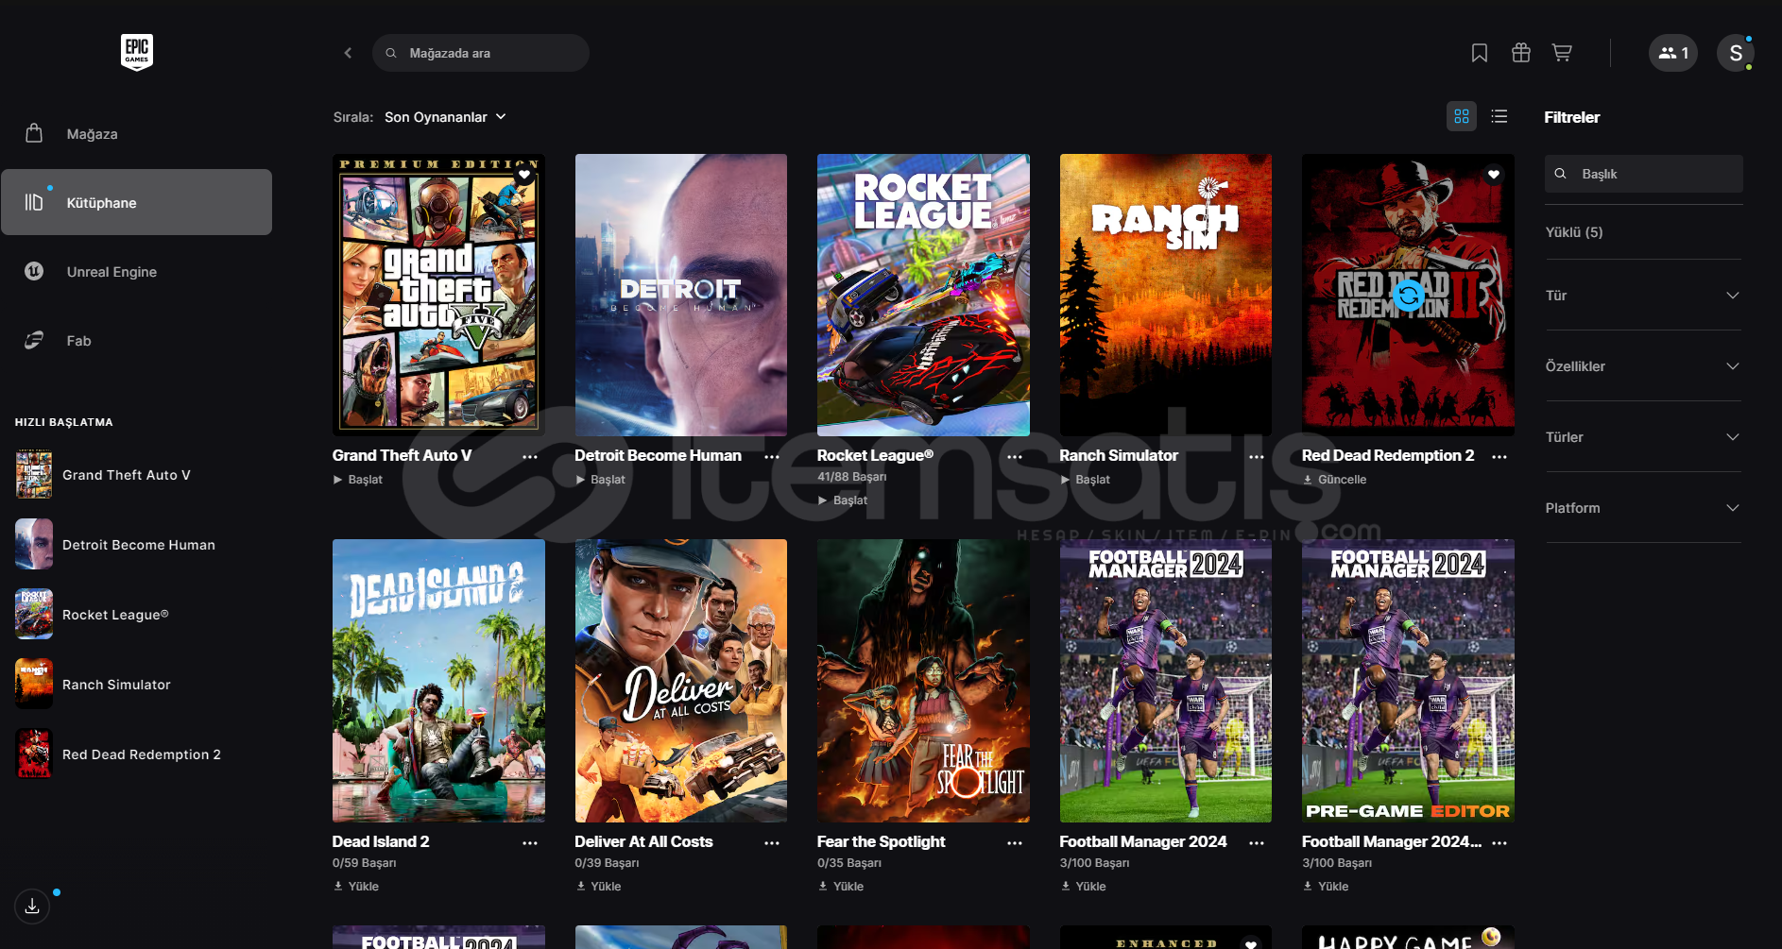
Task: Open more options for Ranch Simulator
Action: click(1257, 457)
